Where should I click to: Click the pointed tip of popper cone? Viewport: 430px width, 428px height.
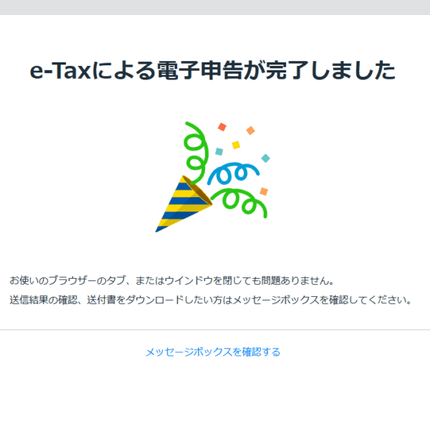pos(158,229)
